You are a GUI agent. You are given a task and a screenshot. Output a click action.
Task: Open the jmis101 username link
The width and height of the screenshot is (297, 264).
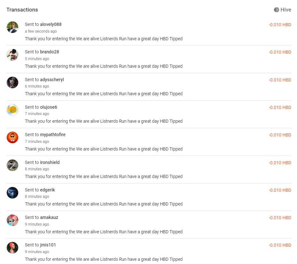click(48, 245)
